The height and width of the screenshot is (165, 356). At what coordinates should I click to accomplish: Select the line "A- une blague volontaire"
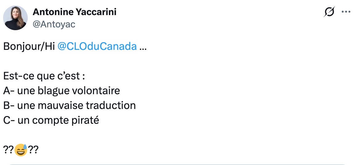(x=62, y=91)
